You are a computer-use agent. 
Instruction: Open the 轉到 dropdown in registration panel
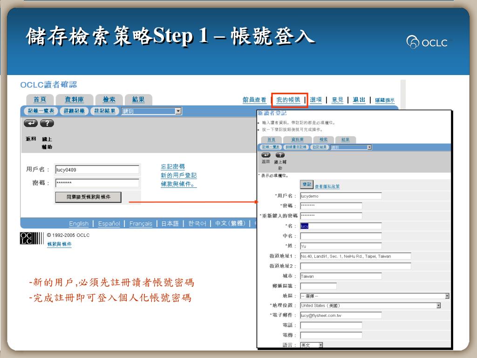[x=351, y=147]
